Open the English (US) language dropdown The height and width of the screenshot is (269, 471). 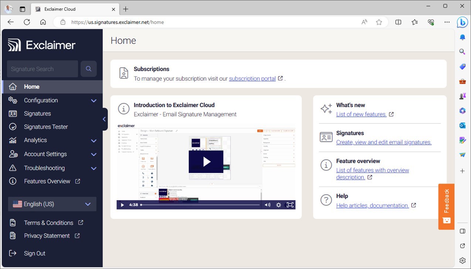[52, 204]
